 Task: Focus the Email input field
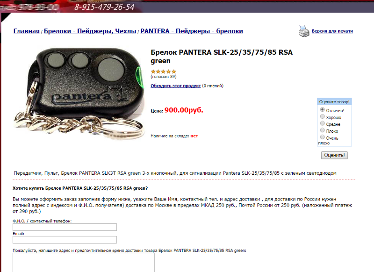pos(65,240)
